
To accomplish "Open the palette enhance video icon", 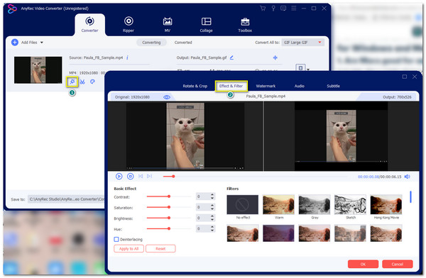I will [x=92, y=82].
